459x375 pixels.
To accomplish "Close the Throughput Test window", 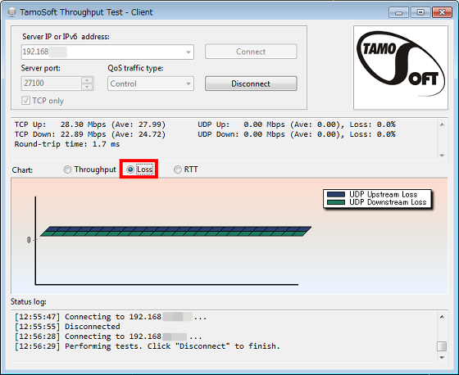I will coord(443,12).
